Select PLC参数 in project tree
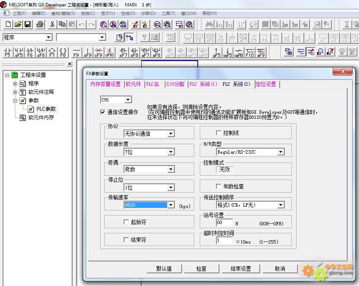The height and width of the screenshot is (286, 359). point(46,109)
